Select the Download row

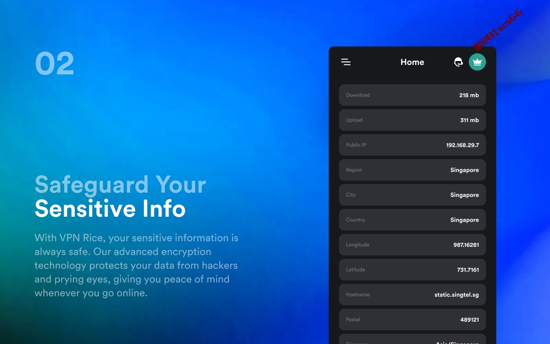(412, 95)
